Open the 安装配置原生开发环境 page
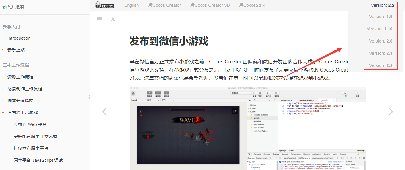Viewport: 405px width, 170px height. (x=35, y=136)
